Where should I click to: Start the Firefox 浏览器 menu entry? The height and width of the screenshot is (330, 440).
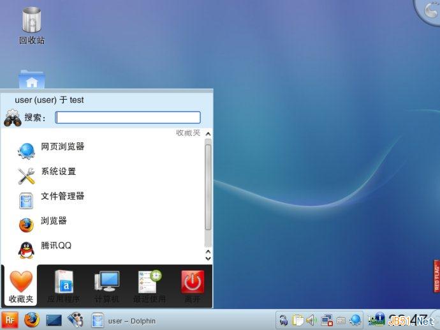[54, 221]
